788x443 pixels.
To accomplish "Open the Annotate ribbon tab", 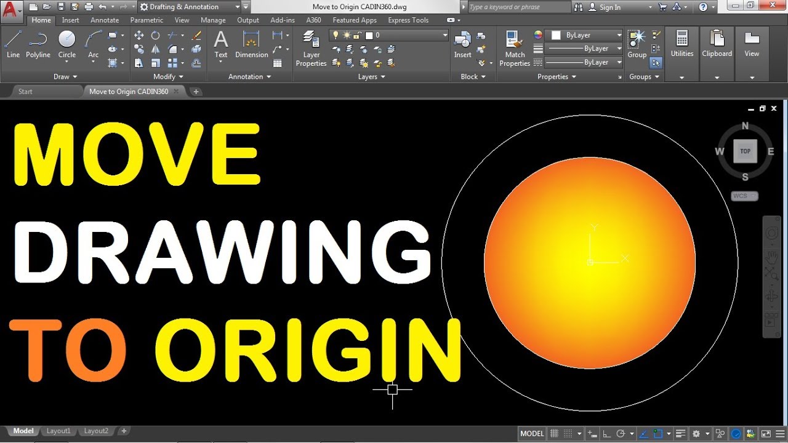I will coord(105,20).
